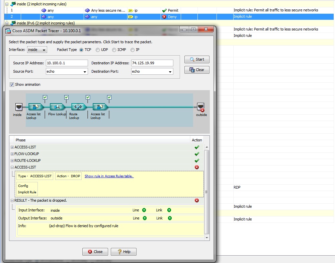Select rule 1 Permit row description
This screenshot has width=335, height=263.
(x=276, y=10)
